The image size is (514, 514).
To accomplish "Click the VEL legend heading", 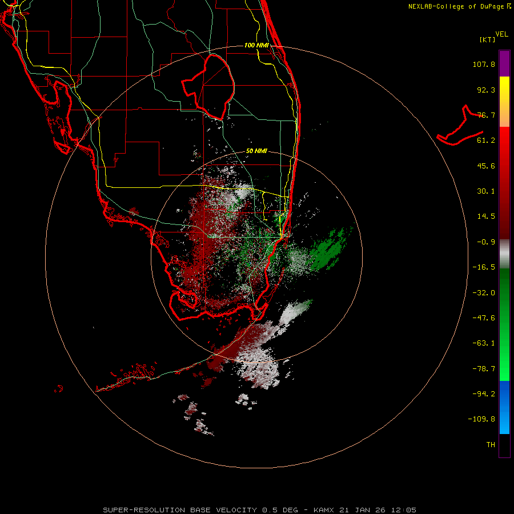I will (501, 34).
